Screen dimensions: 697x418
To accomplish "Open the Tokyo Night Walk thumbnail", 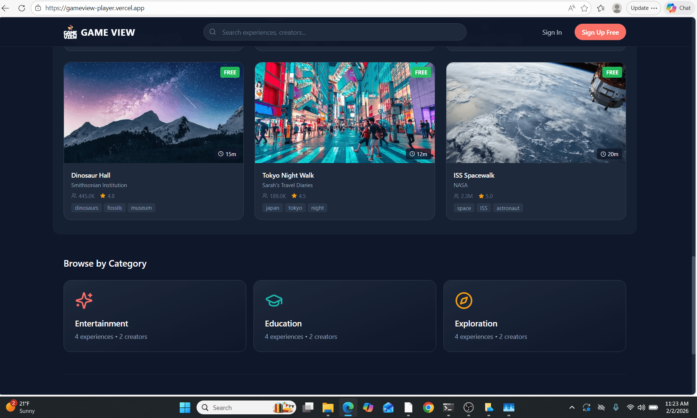I will pos(344,112).
